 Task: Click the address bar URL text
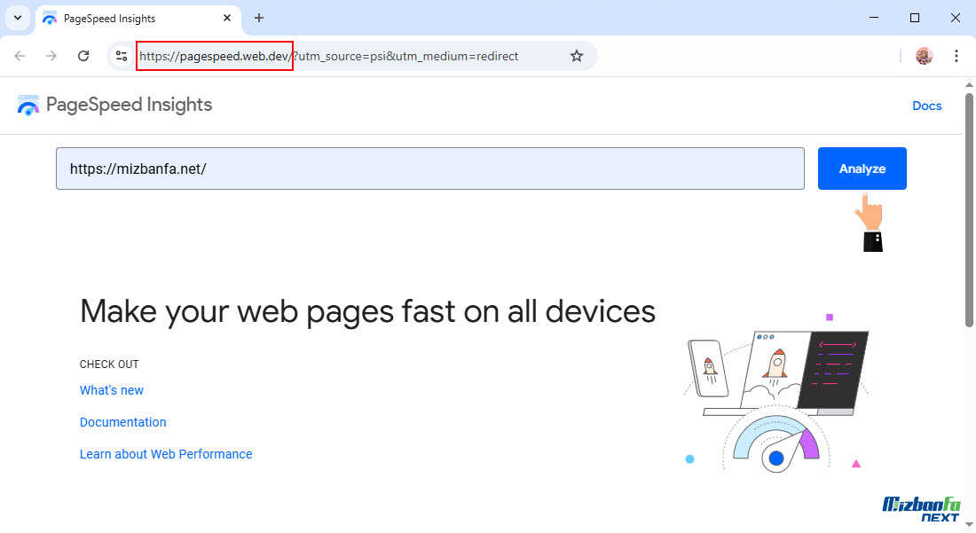tap(328, 56)
